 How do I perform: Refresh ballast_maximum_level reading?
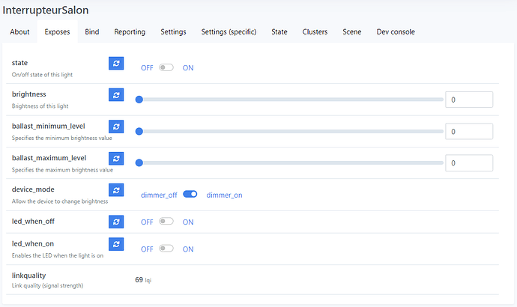[x=116, y=159]
